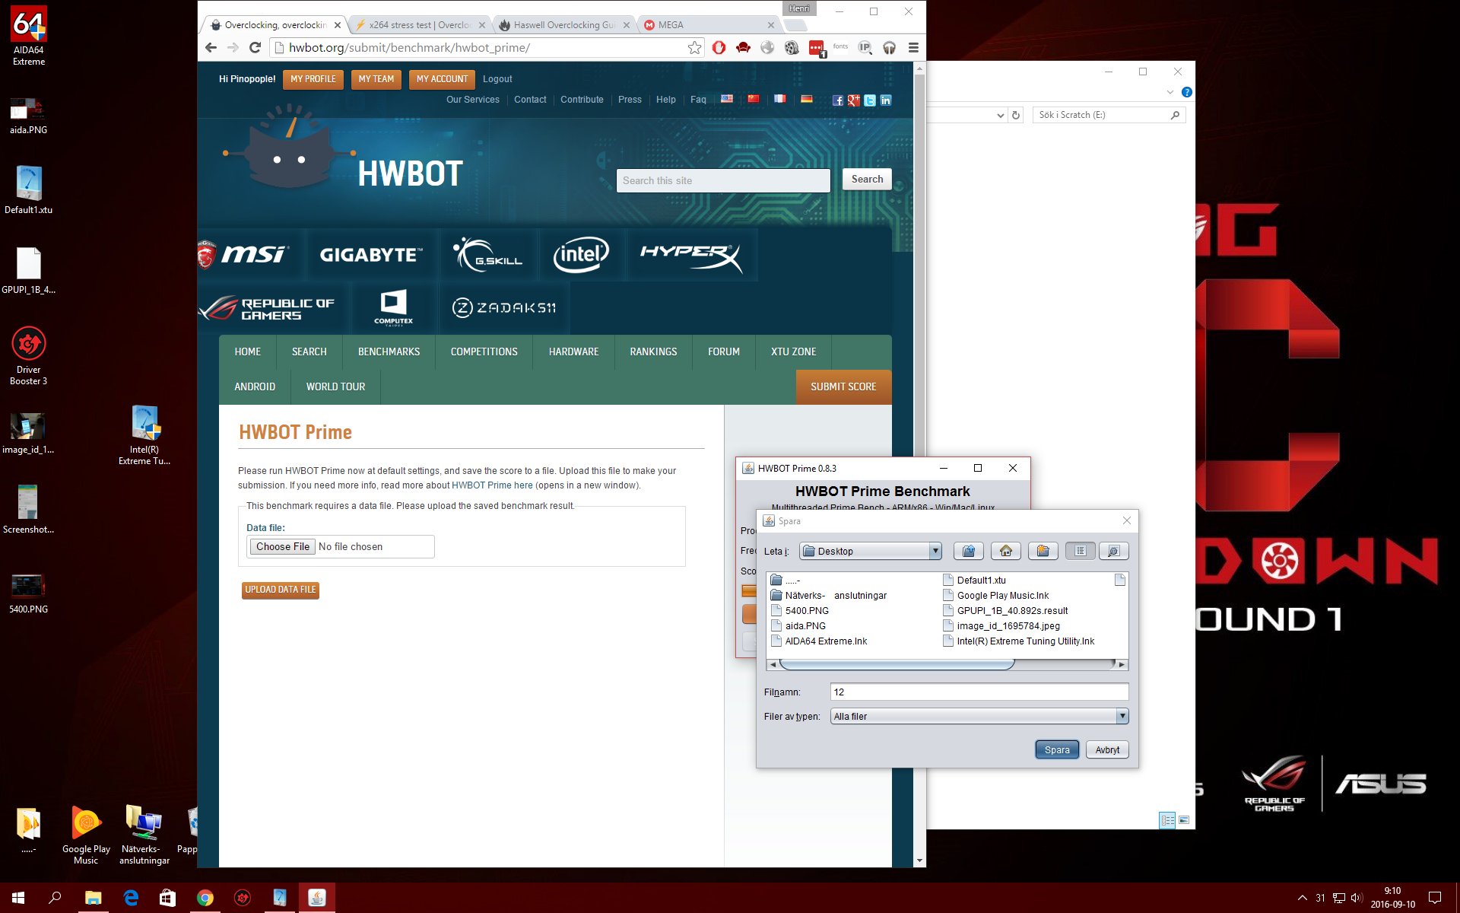Open the WORLD TOUR menu item

(x=335, y=387)
